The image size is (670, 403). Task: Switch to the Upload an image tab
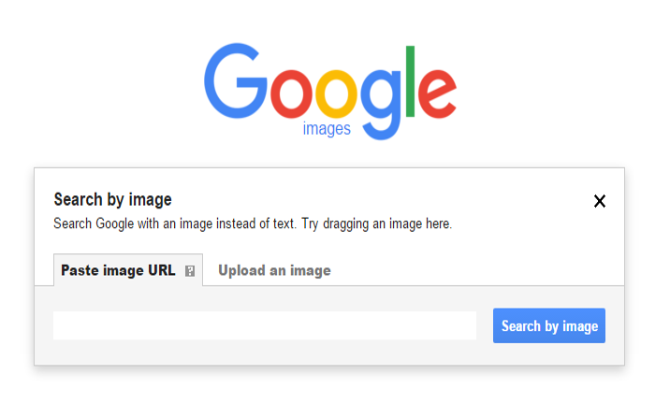(x=274, y=270)
